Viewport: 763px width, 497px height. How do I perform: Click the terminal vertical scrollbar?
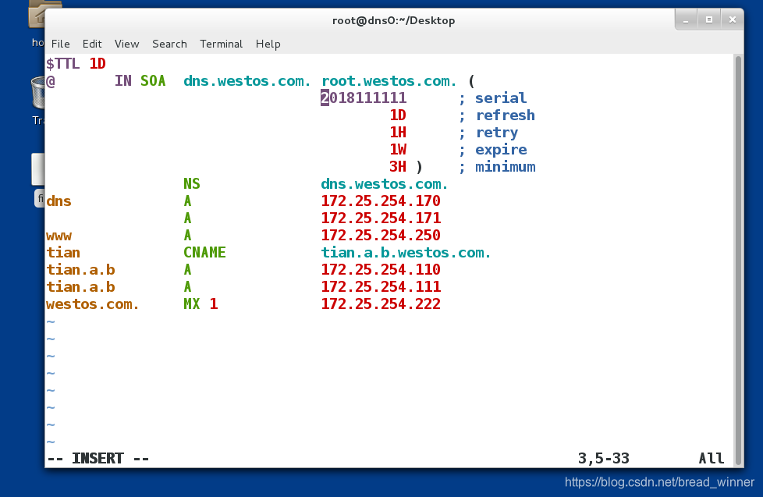738,261
